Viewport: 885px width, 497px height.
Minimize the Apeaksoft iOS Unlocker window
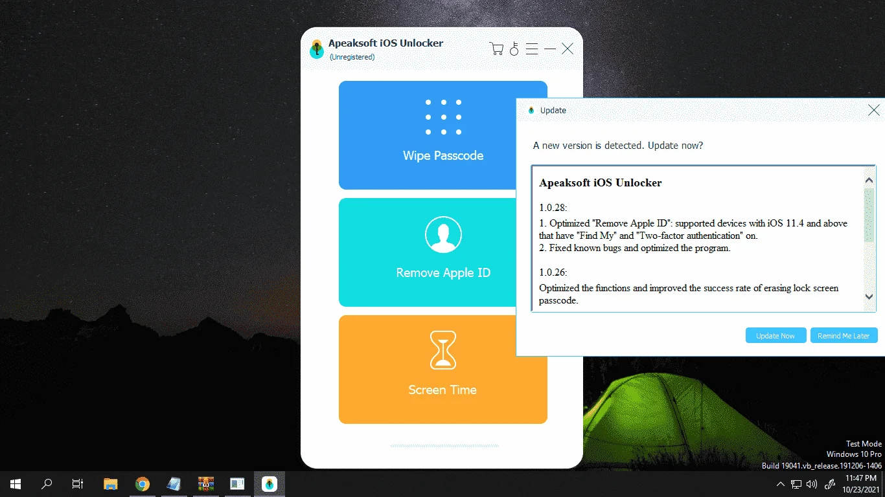click(x=550, y=49)
